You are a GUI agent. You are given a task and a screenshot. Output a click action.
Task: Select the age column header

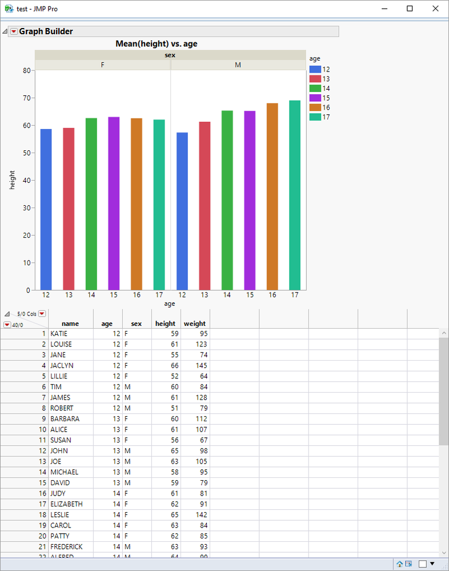click(x=108, y=324)
